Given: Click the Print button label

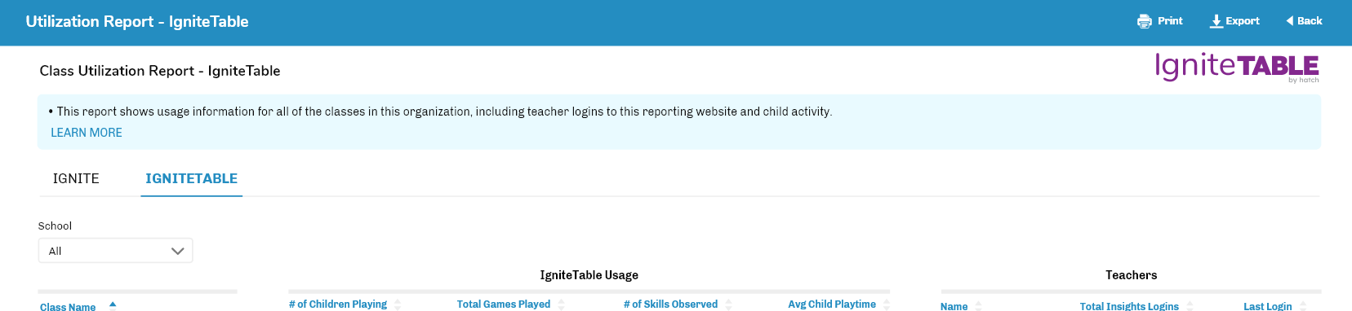Looking at the screenshot, I should 1170,21.
